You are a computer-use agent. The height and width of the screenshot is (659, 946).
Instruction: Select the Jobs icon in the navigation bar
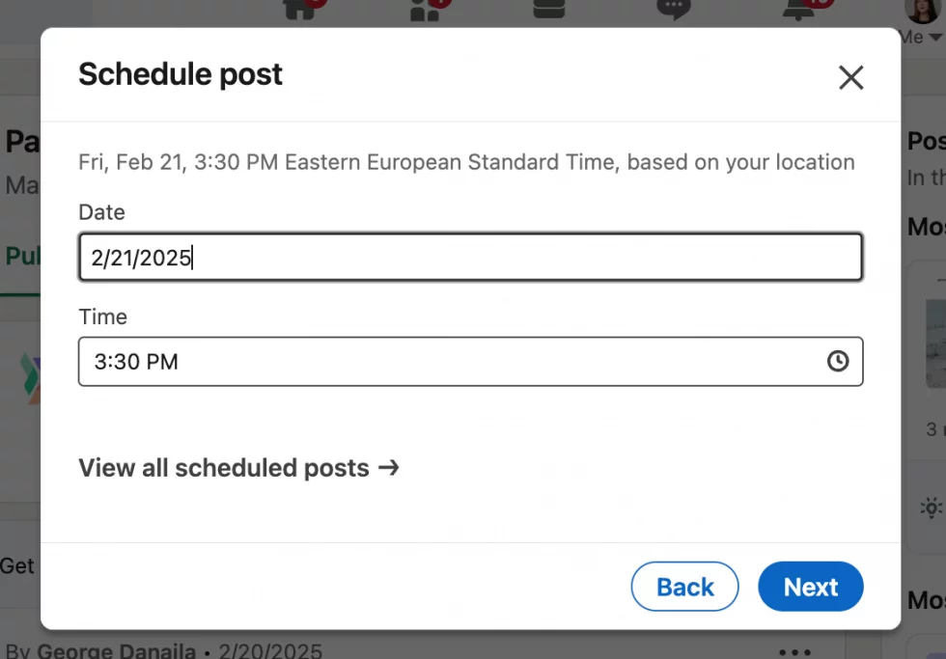(548, 10)
